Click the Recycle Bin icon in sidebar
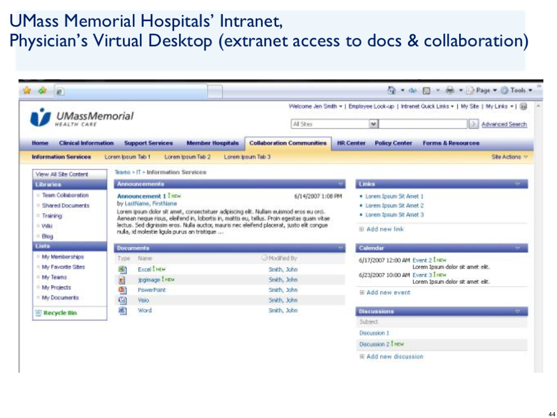 point(39,313)
